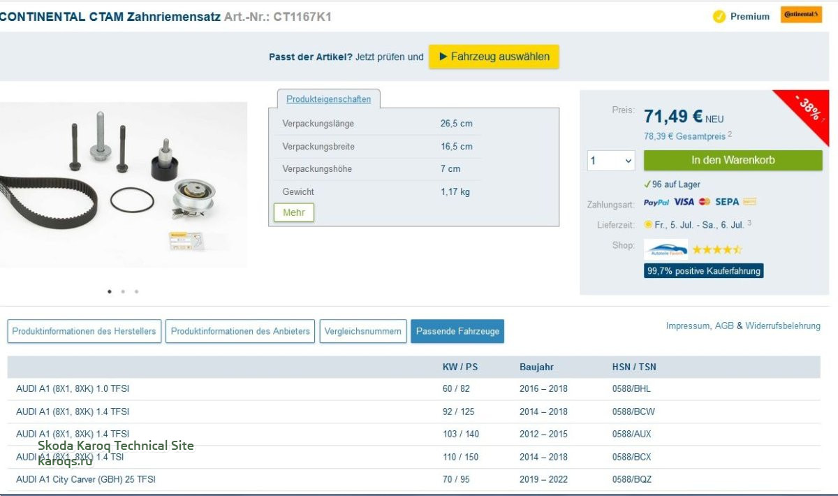Click the shop star rating
838x496 pixels.
coord(717,249)
